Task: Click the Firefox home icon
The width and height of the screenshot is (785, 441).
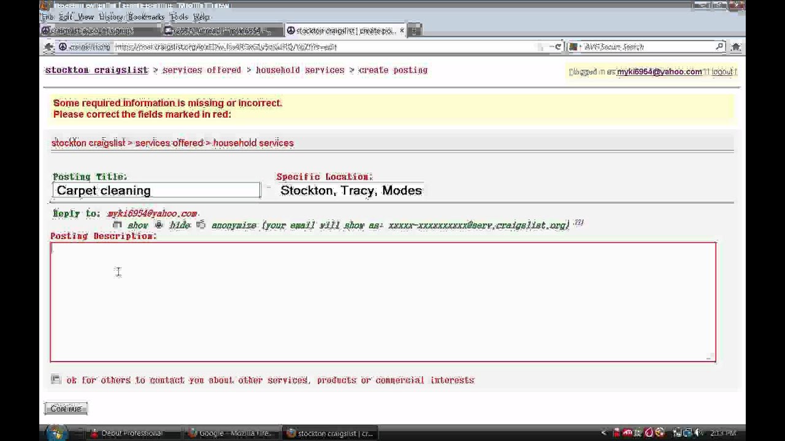Action: coord(736,47)
